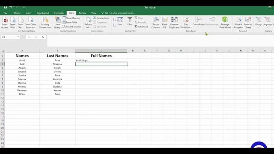The height and width of the screenshot is (154, 274).
Task: Open the Undo history dropdown arrow
Action: tap(14, 7)
